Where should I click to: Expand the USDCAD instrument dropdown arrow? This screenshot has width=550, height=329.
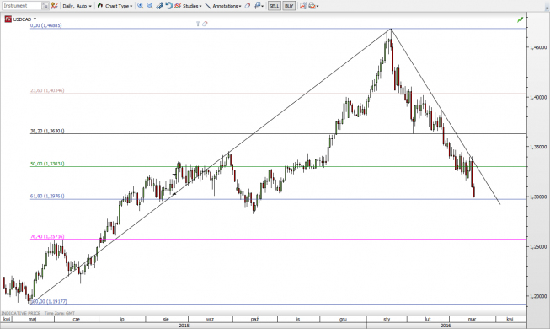(x=35, y=19)
